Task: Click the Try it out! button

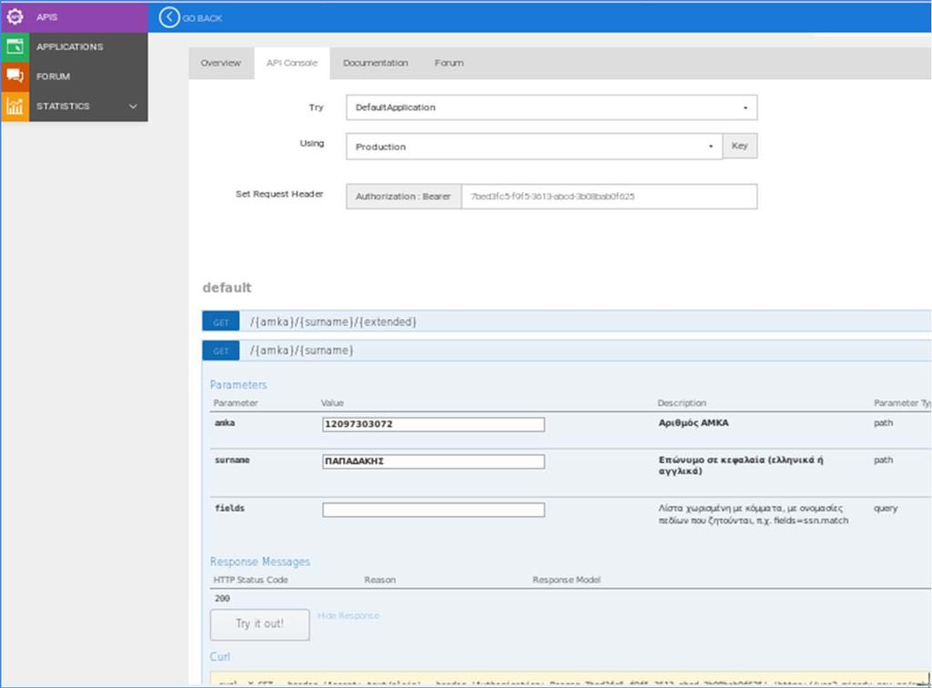Action: tap(259, 623)
